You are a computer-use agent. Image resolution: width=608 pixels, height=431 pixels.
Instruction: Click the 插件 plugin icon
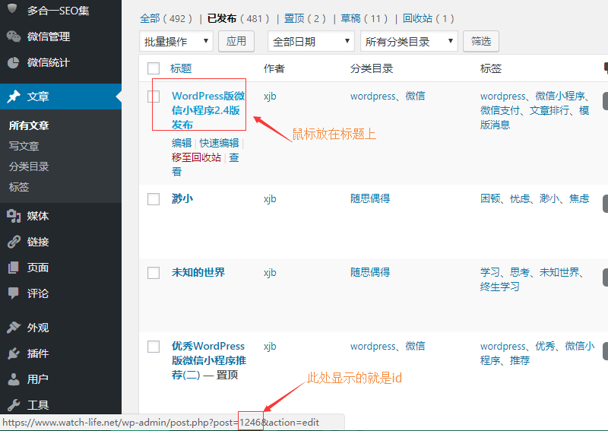(x=14, y=353)
